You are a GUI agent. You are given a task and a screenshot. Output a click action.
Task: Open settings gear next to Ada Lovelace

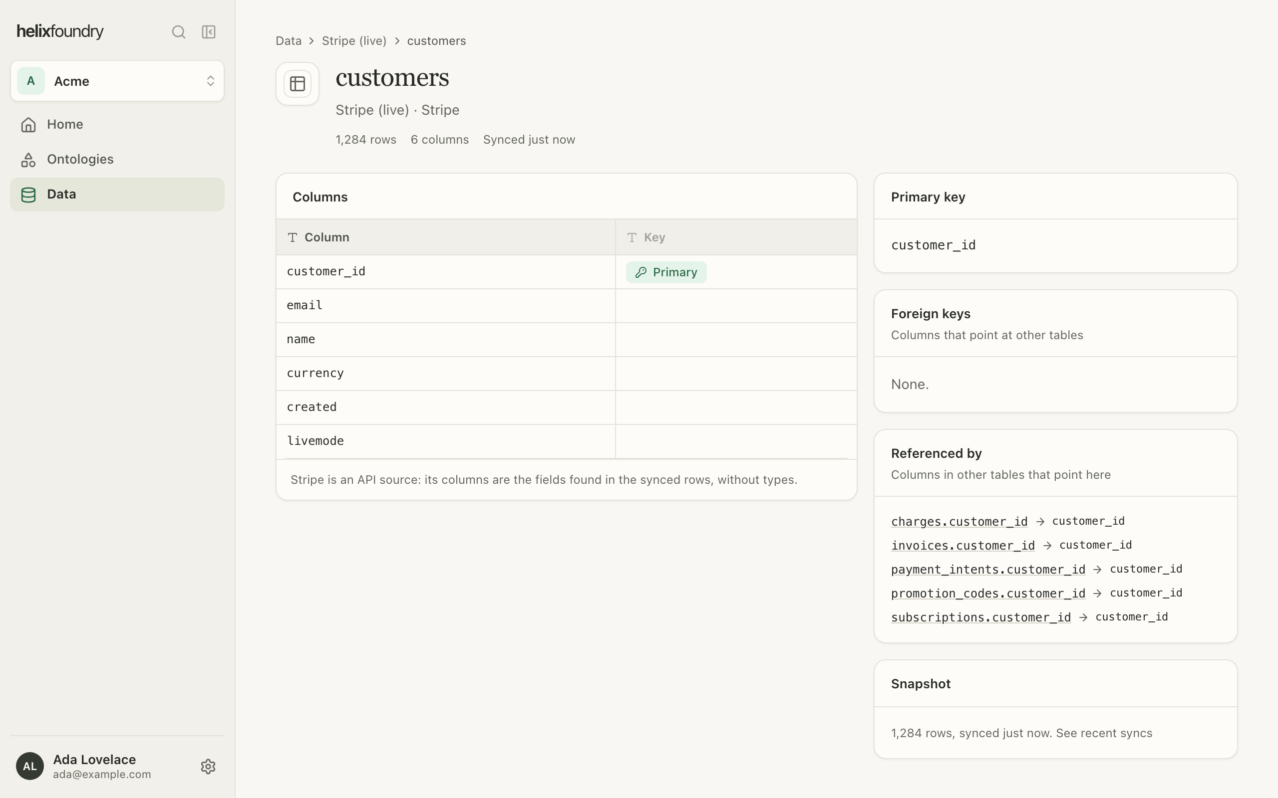[x=208, y=767]
